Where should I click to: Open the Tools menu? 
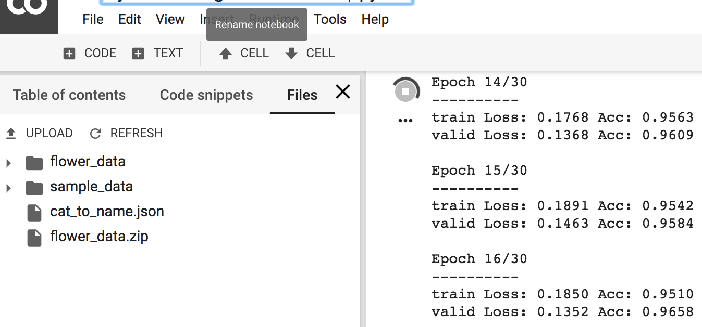coord(330,19)
